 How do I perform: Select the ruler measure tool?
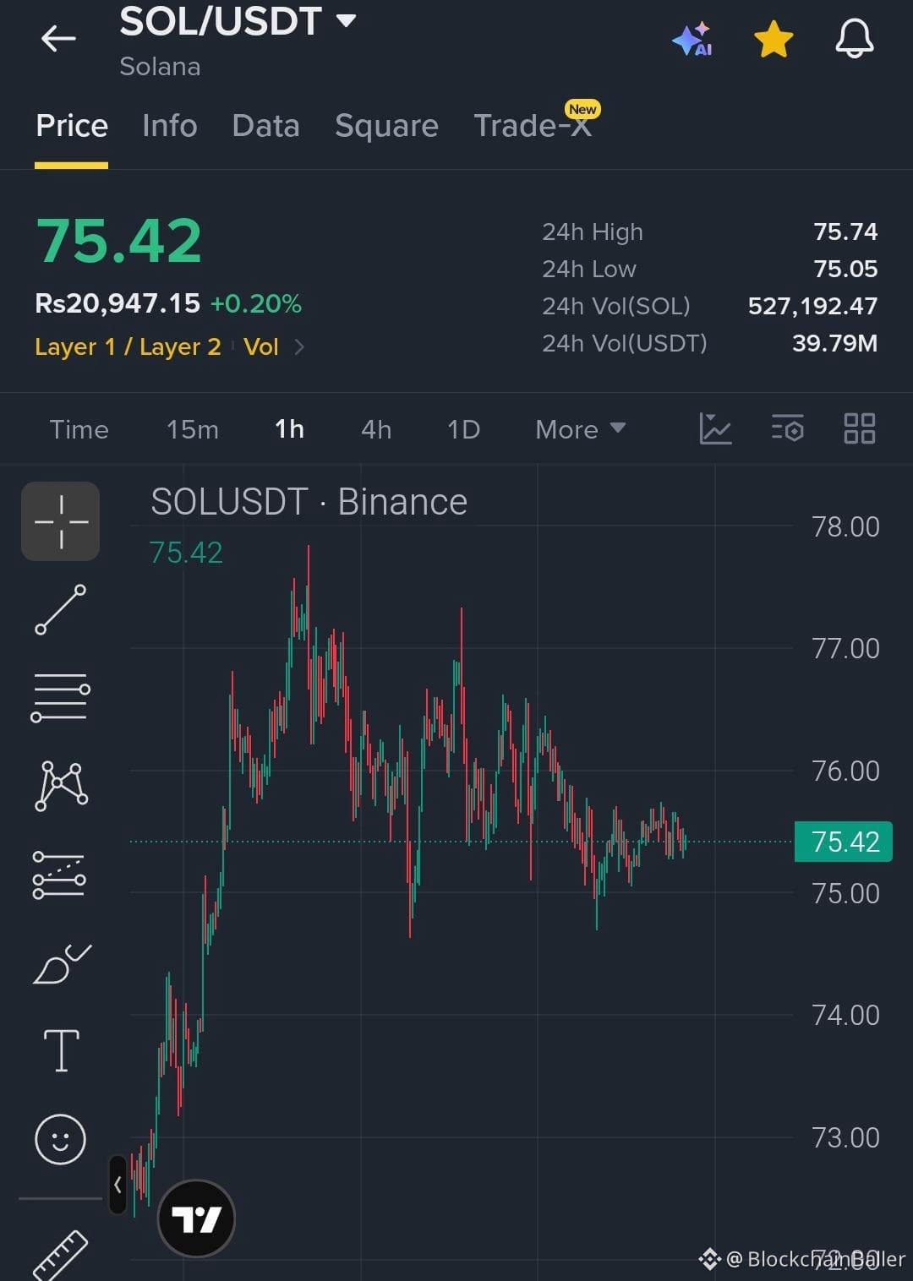60,1255
